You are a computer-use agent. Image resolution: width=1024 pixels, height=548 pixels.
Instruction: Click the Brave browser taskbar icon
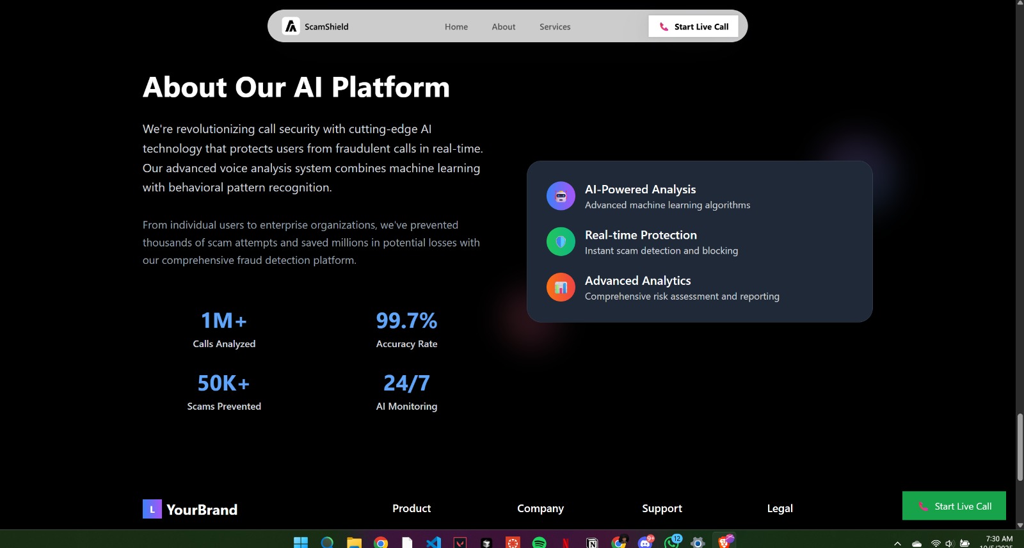(725, 542)
